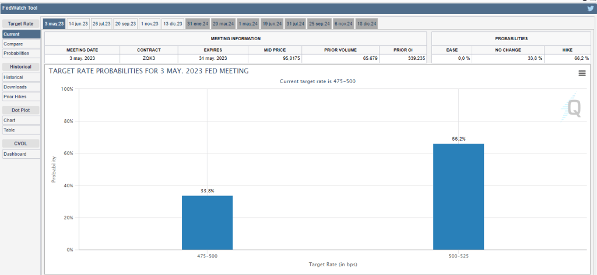Click the 66.2% bar label
Image resolution: width=597 pixels, height=275 pixels.
459,139
